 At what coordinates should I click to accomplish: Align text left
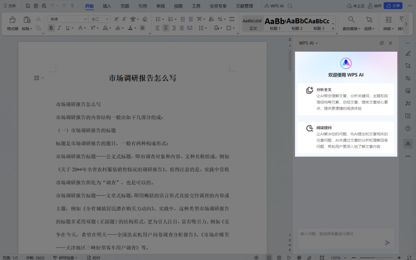tap(158, 28)
